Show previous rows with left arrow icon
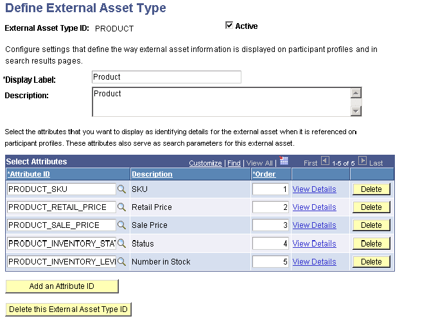The height and width of the screenshot is (321, 427). point(325,160)
